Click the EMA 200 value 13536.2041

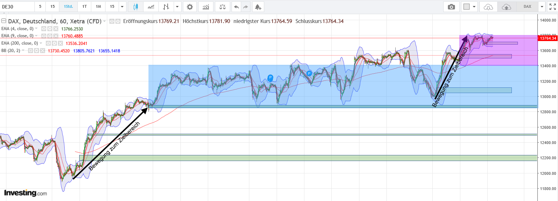(x=76, y=44)
